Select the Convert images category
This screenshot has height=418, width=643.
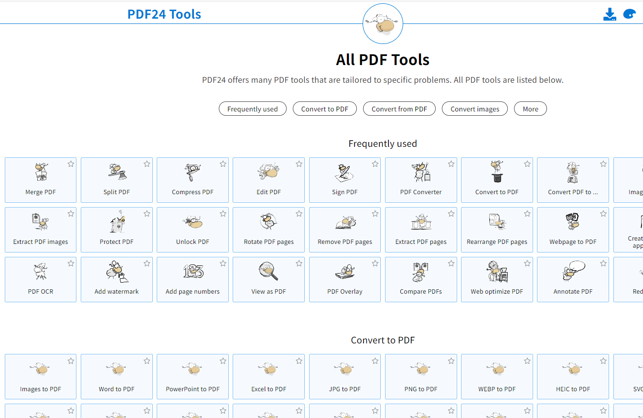point(475,109)
